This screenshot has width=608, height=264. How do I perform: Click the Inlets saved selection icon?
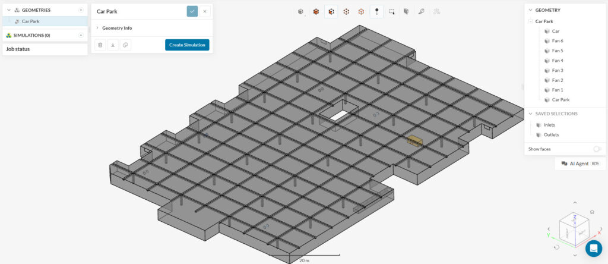tap(538, 125)
